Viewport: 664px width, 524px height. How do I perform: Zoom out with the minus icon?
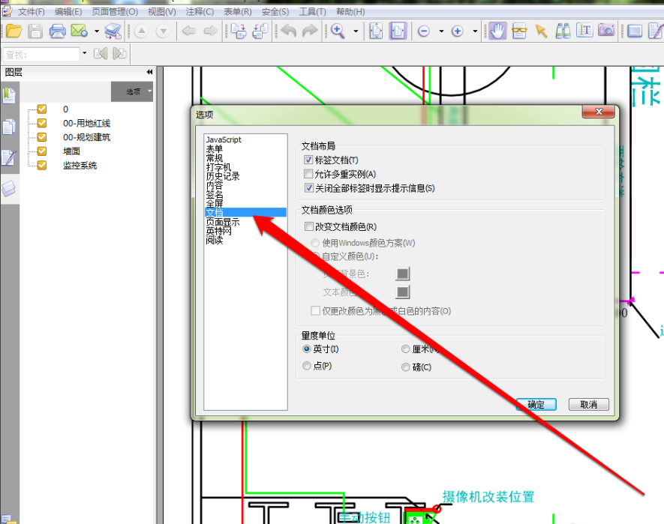(423, 31)
